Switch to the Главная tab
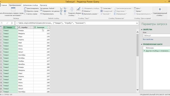Viewport: 170px width, 96px height. pos(4,5)
